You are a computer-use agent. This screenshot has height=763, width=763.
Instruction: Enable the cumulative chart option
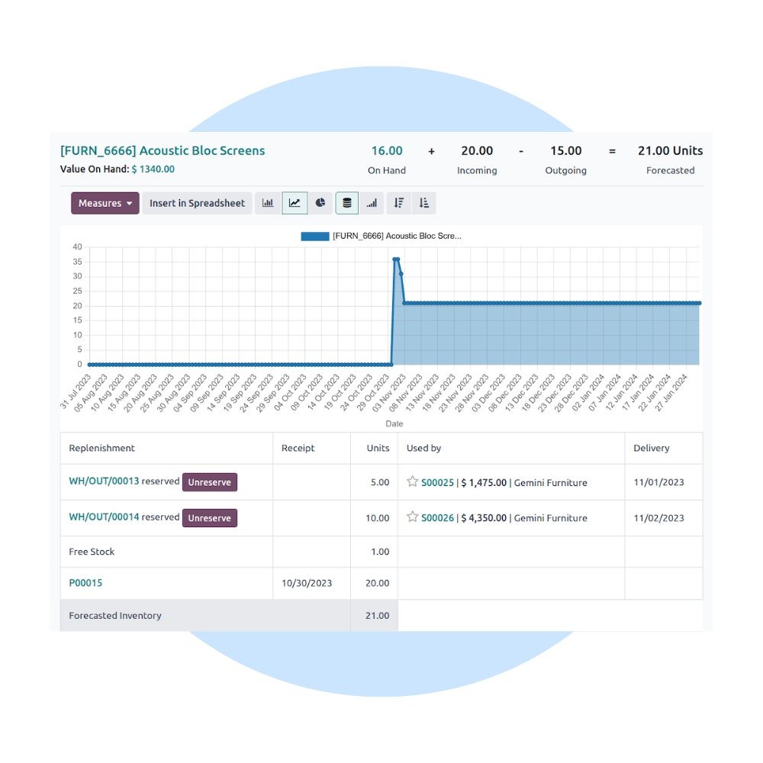pyautogui.click(x=372, y=203)
